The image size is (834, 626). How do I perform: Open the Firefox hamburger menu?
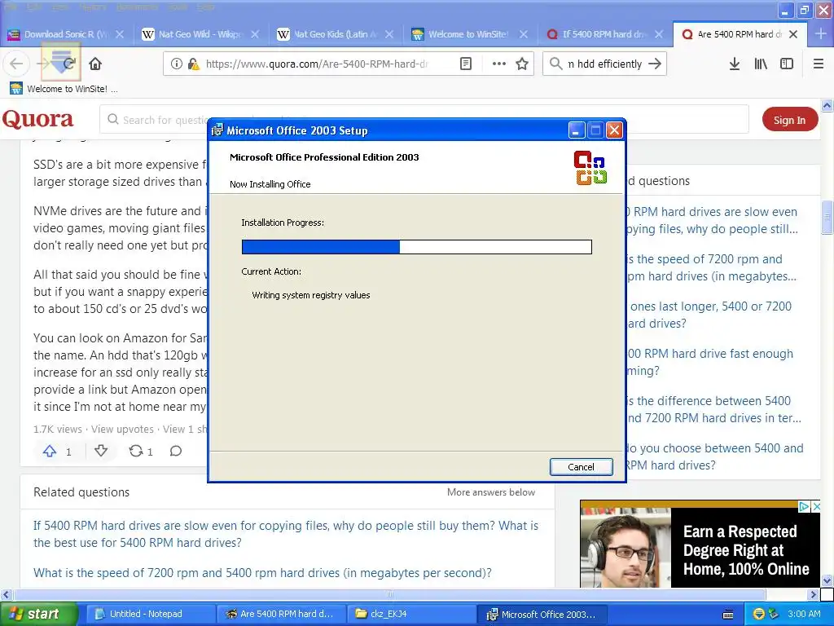point(819,64)
